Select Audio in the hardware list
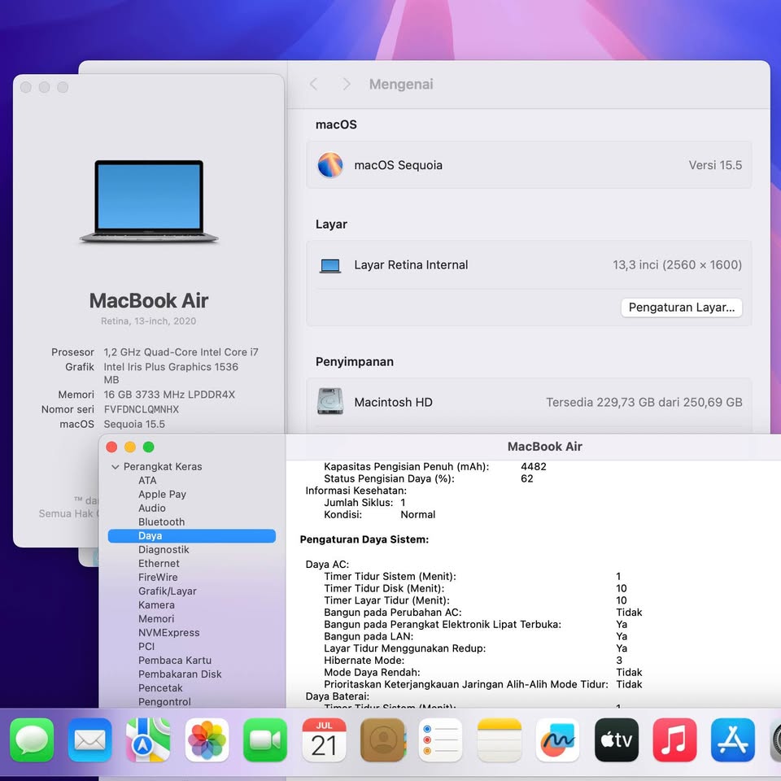781x781 pixels. pyautogui.click(x=152, y=508)
